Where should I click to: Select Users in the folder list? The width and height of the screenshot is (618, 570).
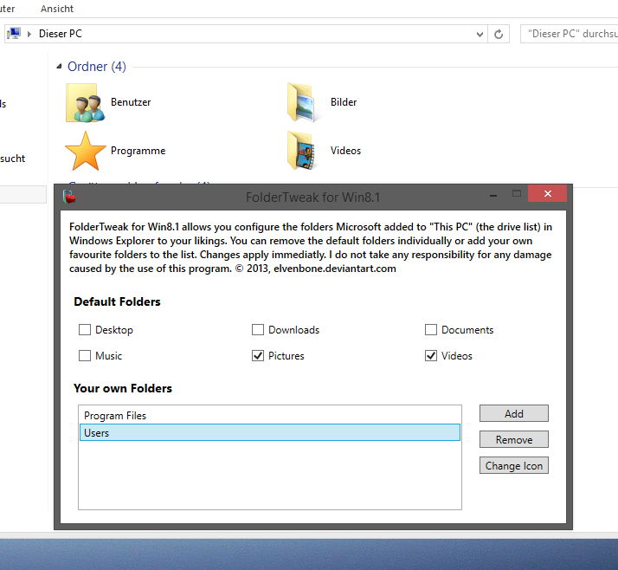tap(270, 432)
